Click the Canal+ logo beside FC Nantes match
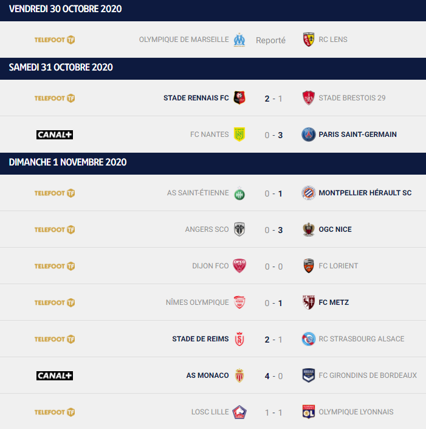 coord(55,134)
